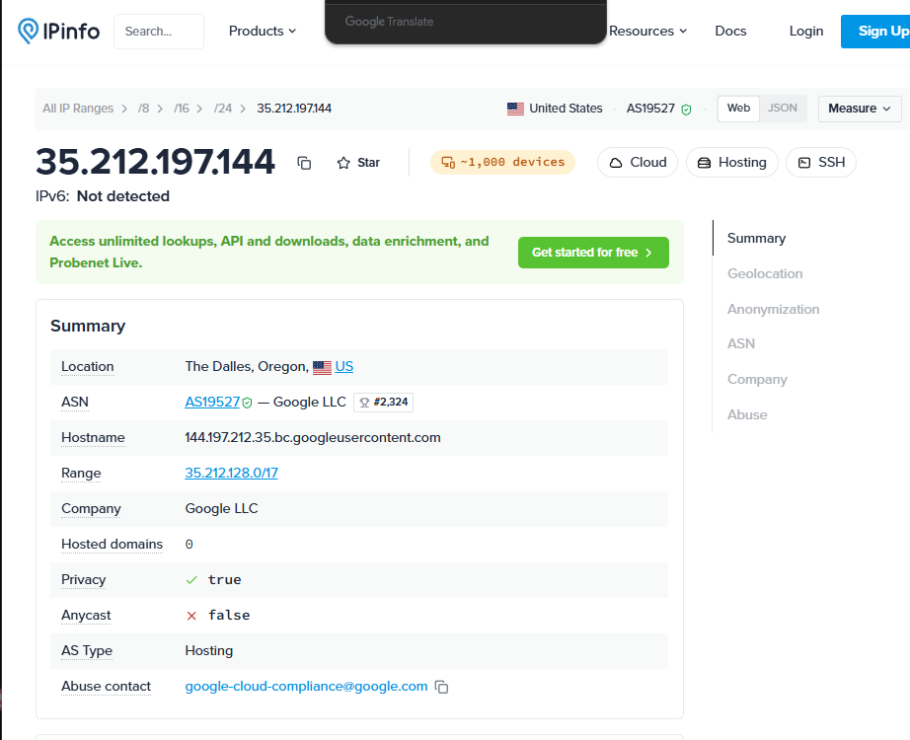Select the Hosting tag
This screenshot has height=740, width=910.
pos(731,163)
